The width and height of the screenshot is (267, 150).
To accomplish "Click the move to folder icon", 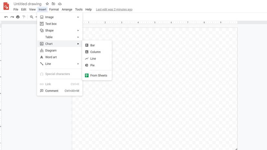I will (53, 4).
